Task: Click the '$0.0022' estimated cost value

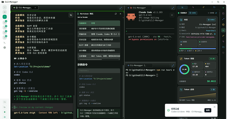Action: click(211, 81)
